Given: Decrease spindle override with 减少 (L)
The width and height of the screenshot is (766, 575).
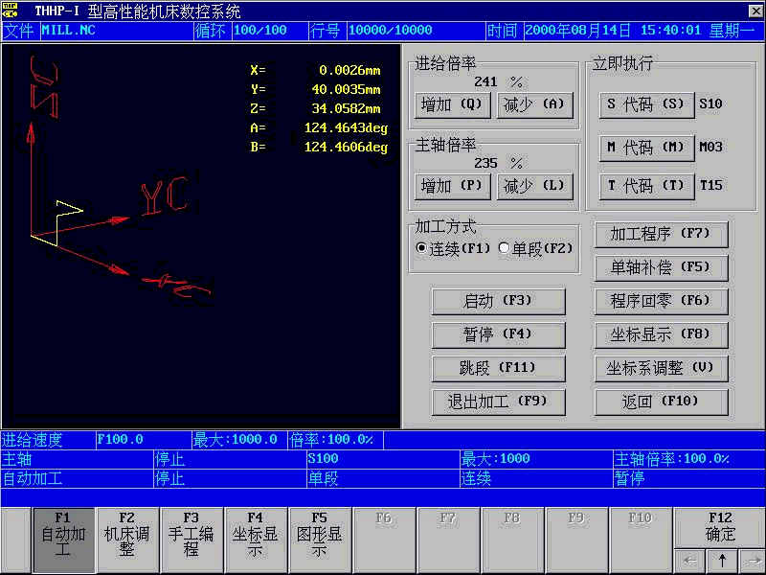Looking at the screenshot, I should click(x=535, y=187).
